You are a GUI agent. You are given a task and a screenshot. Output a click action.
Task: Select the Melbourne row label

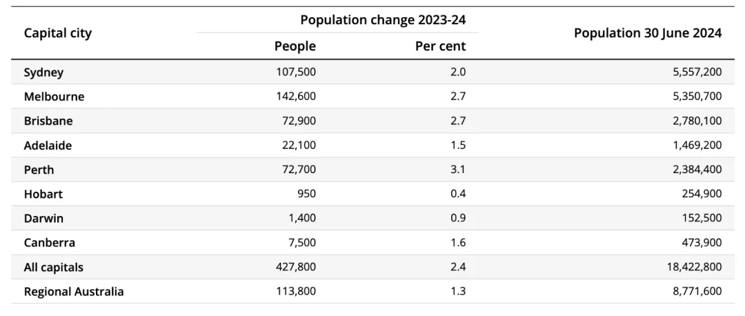pos(54,97)
